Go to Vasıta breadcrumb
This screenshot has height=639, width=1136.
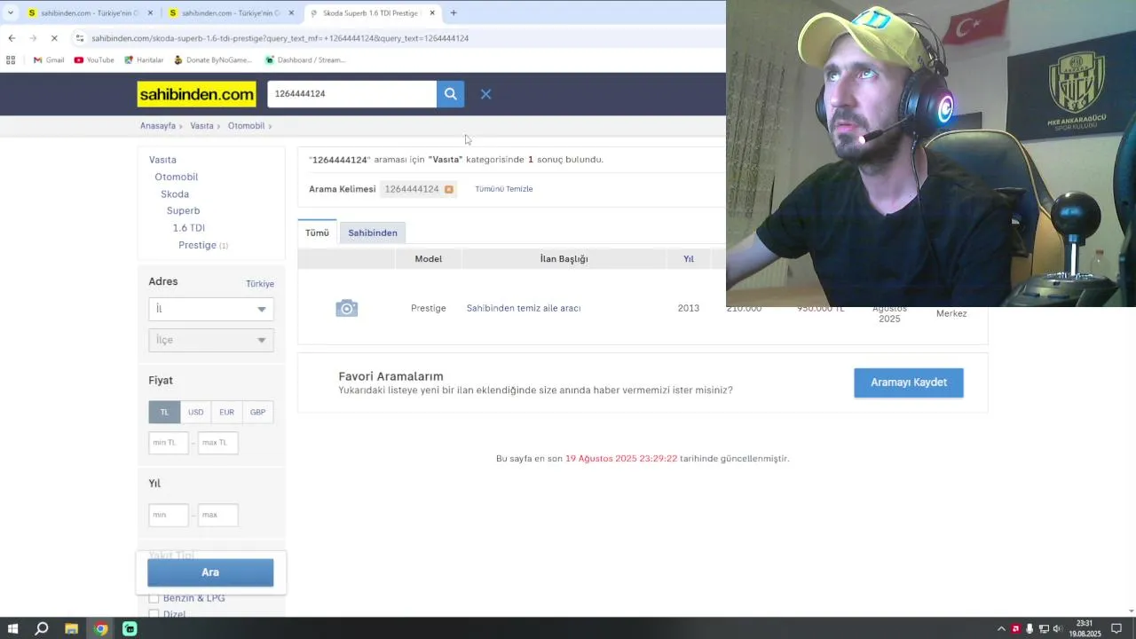(x=201, y=126)
